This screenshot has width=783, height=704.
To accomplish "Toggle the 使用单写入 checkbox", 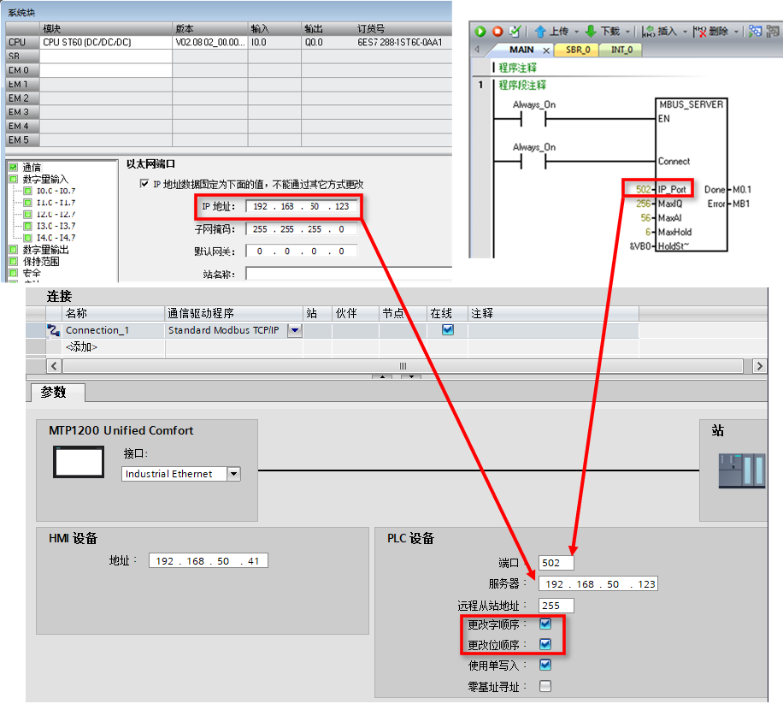I will coord(545,665).
